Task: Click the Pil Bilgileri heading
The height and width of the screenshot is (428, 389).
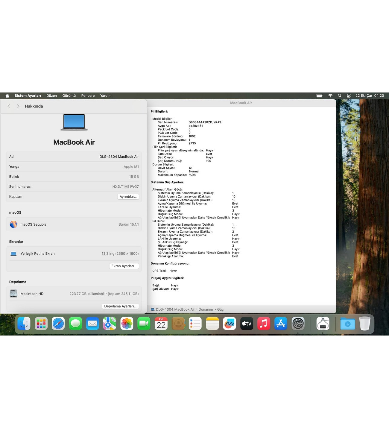Action: (159, 112)
